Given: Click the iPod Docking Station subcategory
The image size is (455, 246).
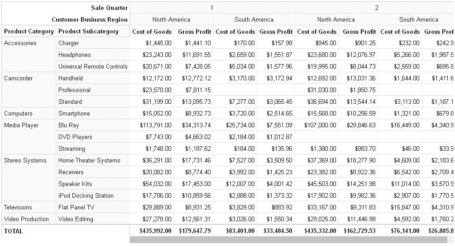Looking at the screenshot, I should coord(92,195).
